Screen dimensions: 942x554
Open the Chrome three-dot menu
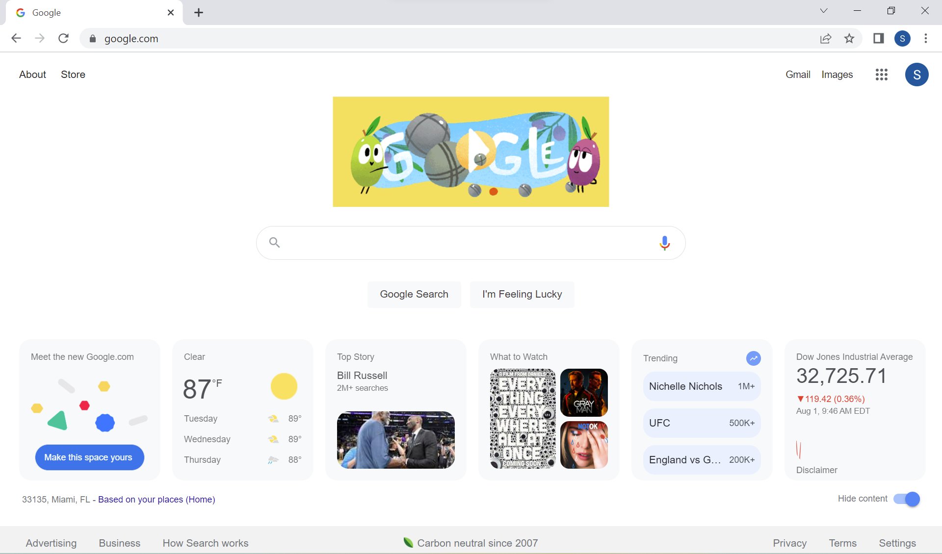[x=925, y=38]
